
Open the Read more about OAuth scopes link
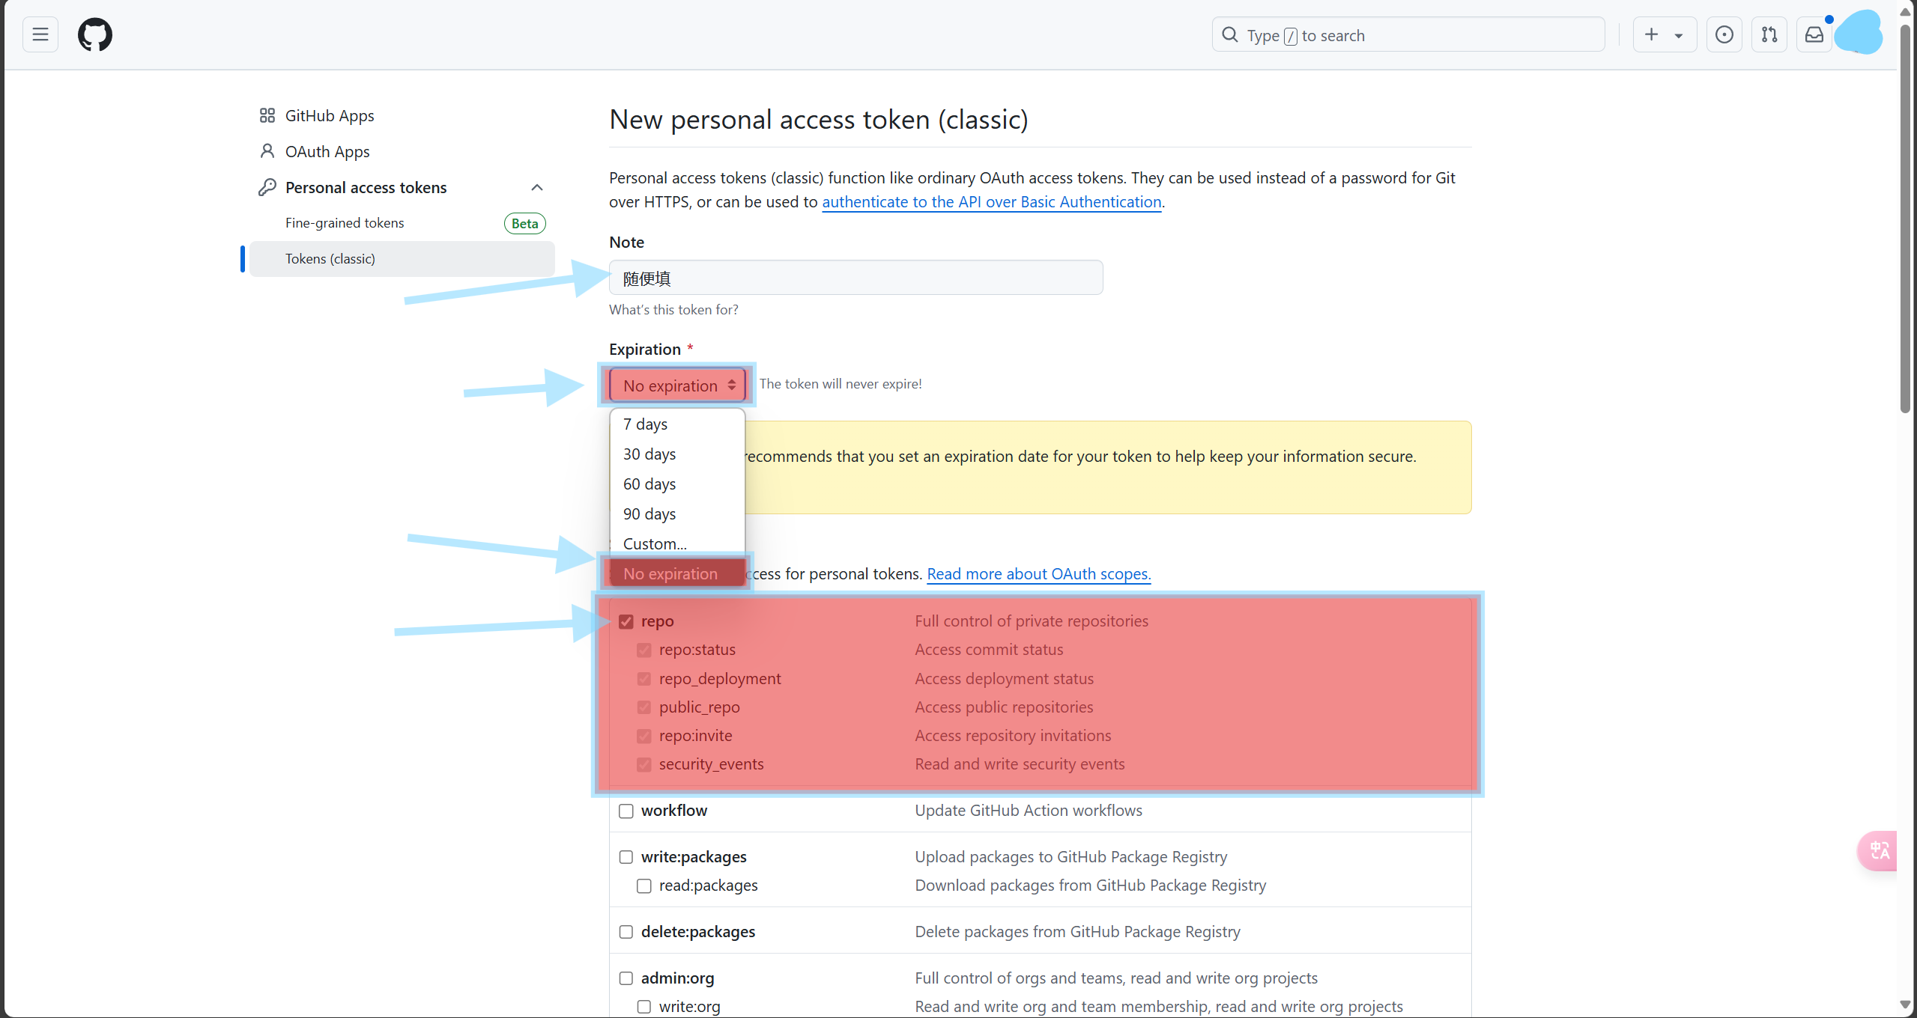1038,574
